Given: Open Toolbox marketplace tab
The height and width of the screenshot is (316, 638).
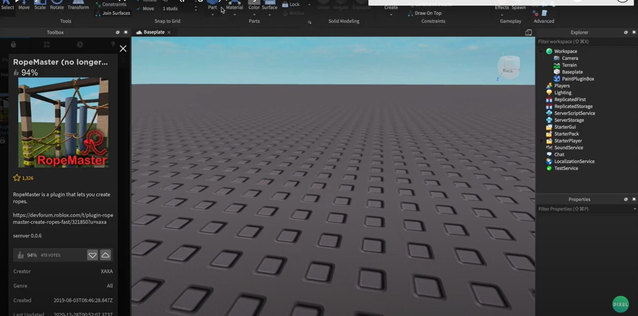Looking at the screenshot, I should [13, 44].
